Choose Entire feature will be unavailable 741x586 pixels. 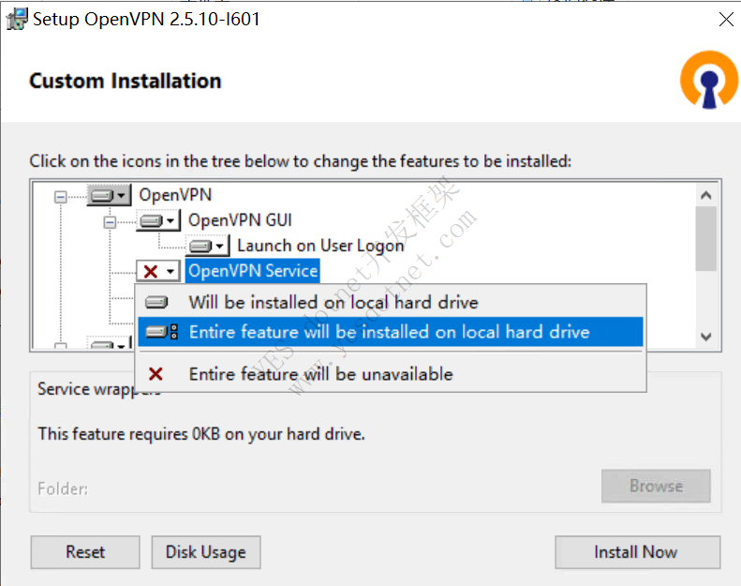(391, 374)
